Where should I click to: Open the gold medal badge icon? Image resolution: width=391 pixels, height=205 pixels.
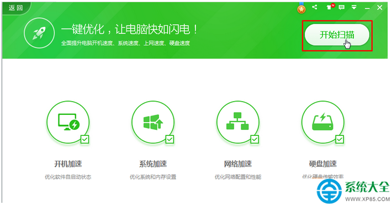302,8
